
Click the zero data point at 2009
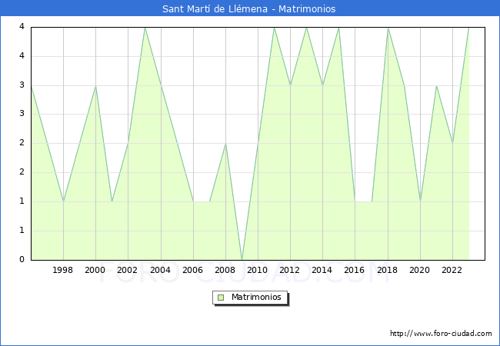point(242,260)
